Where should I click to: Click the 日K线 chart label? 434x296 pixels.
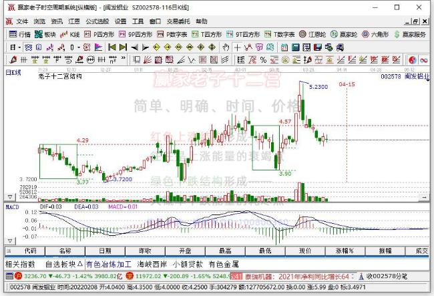coord(13,73)
